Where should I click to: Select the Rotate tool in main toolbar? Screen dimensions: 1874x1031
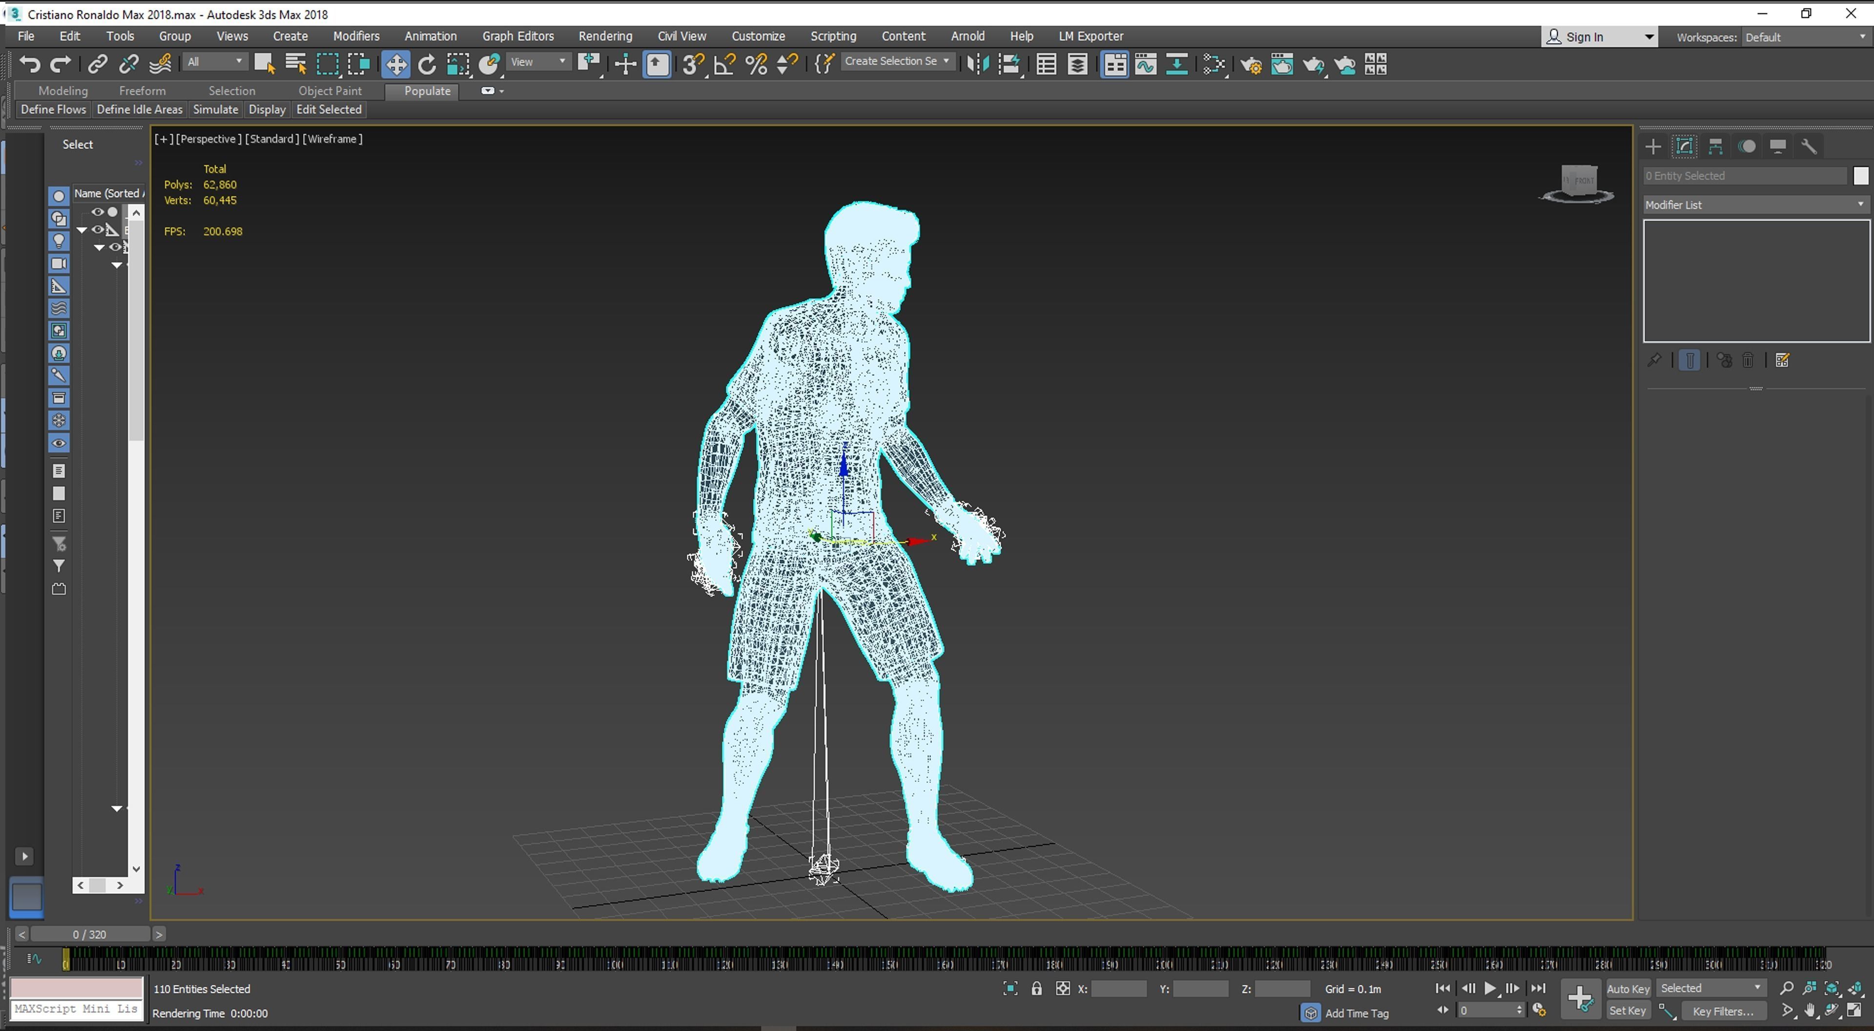tap(427, 65)
